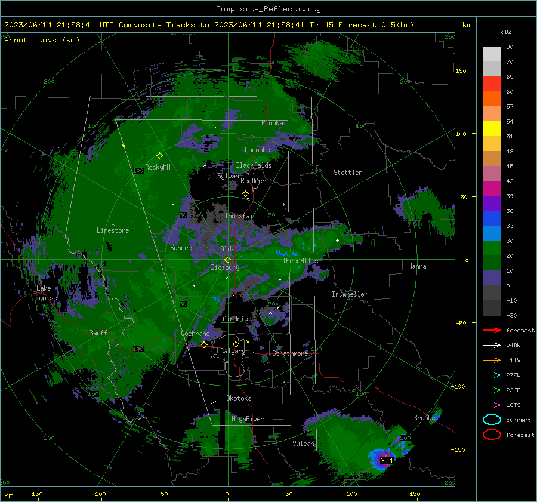Click the magenta 18TS arrow in legend
This screenshot has width=537, height=502.
pos(492,405)
